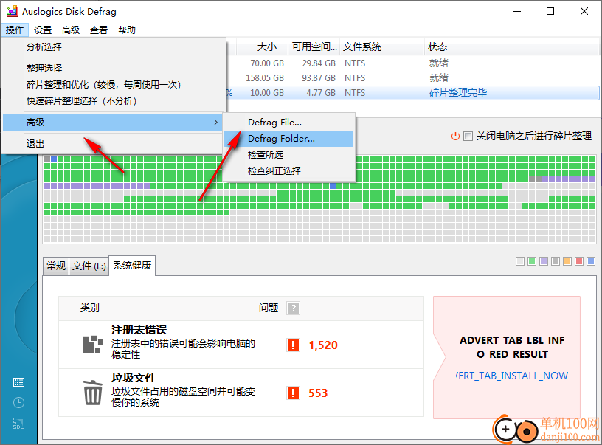602x445 pixels.
Task: Select 退出 from the menu
Action: 114,144
